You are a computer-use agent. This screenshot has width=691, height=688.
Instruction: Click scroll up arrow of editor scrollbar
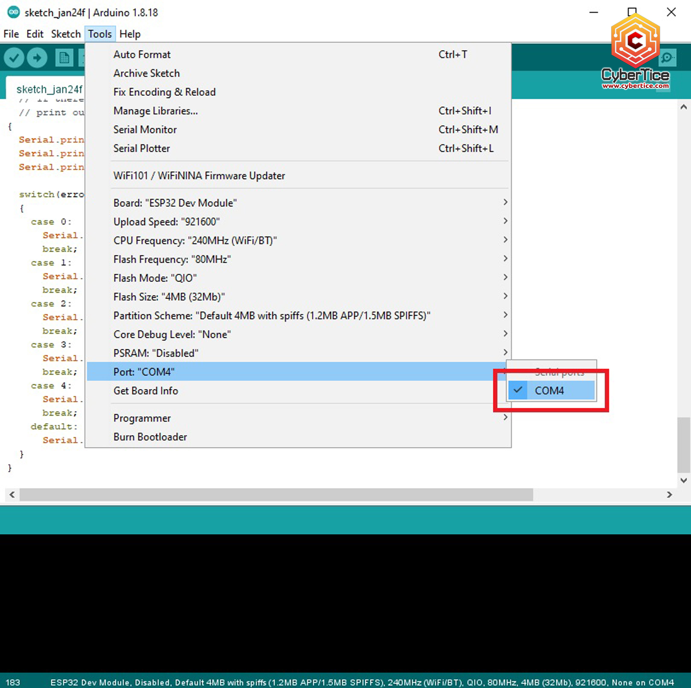[x=684, y=107]
